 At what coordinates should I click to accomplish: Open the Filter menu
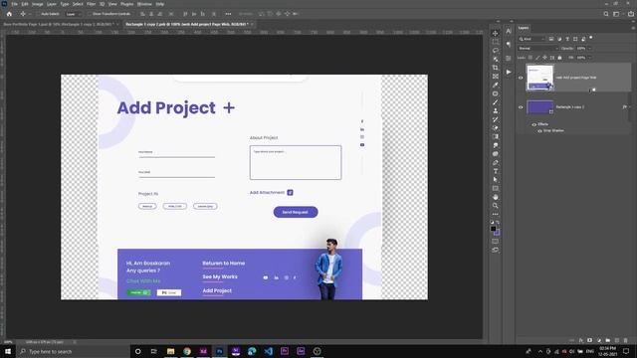click(x=92, y=4)
